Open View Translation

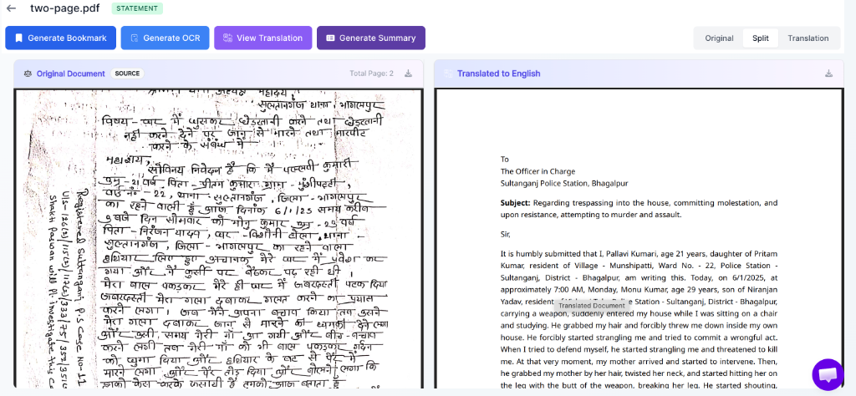(x=263, y=38)
